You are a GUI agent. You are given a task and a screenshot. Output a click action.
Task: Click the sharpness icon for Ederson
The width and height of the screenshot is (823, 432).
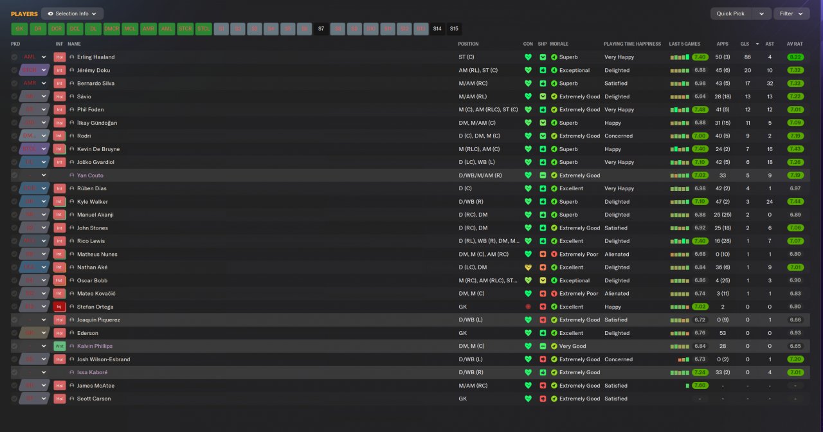[x=543, y=333]
